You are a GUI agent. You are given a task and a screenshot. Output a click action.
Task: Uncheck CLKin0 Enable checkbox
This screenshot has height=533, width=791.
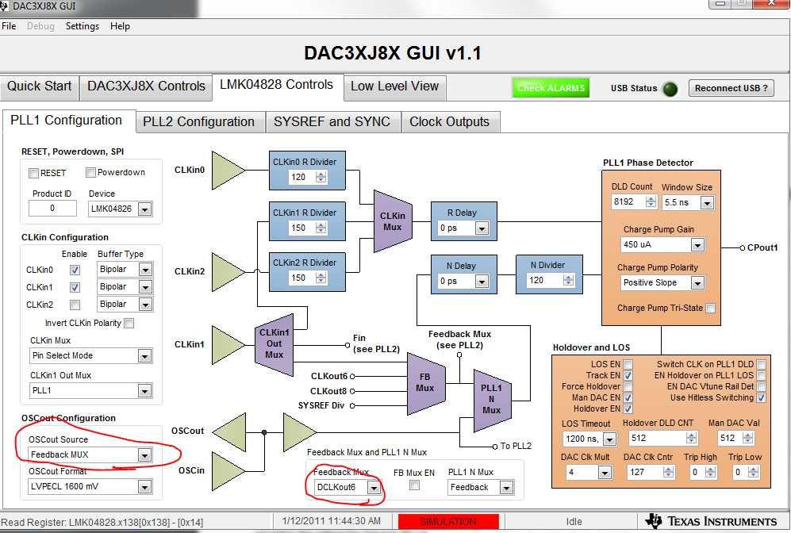click(x=75, y=270)
